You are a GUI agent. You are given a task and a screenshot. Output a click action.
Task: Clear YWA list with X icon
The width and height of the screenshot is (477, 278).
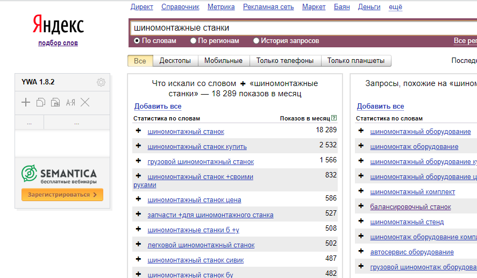(x=85, y=102)
